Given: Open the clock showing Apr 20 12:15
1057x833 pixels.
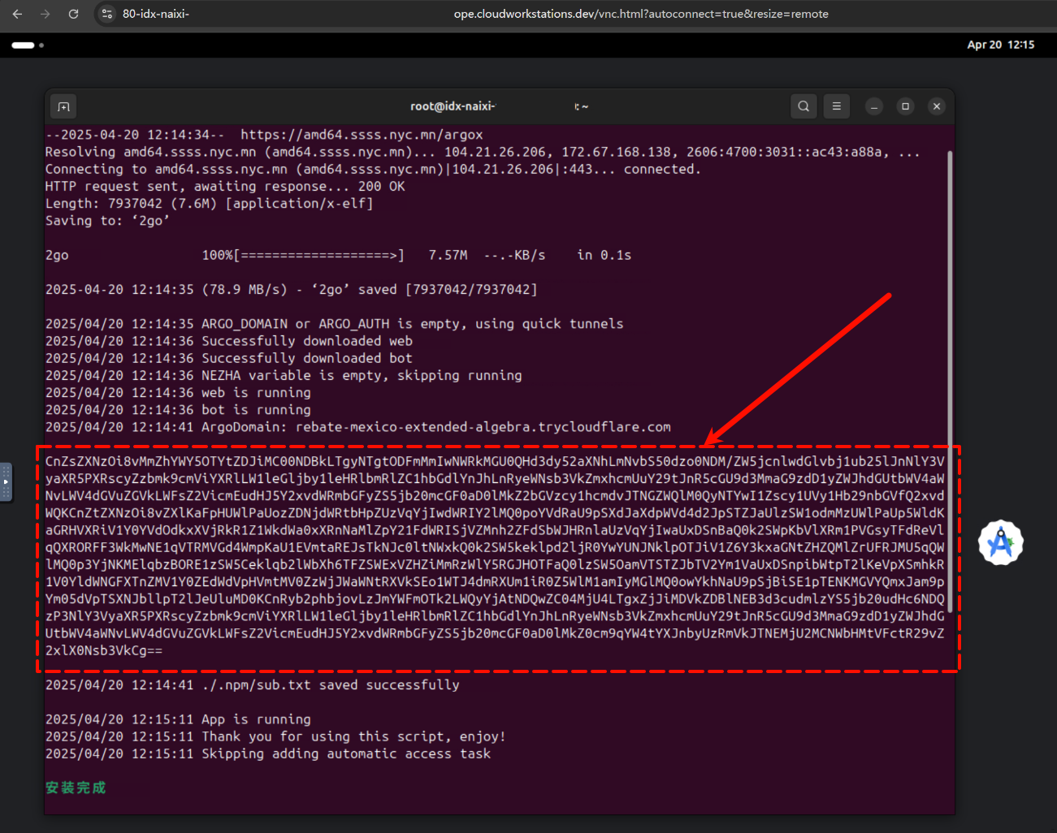Looking at the screenshot, I should (1000, 45).
